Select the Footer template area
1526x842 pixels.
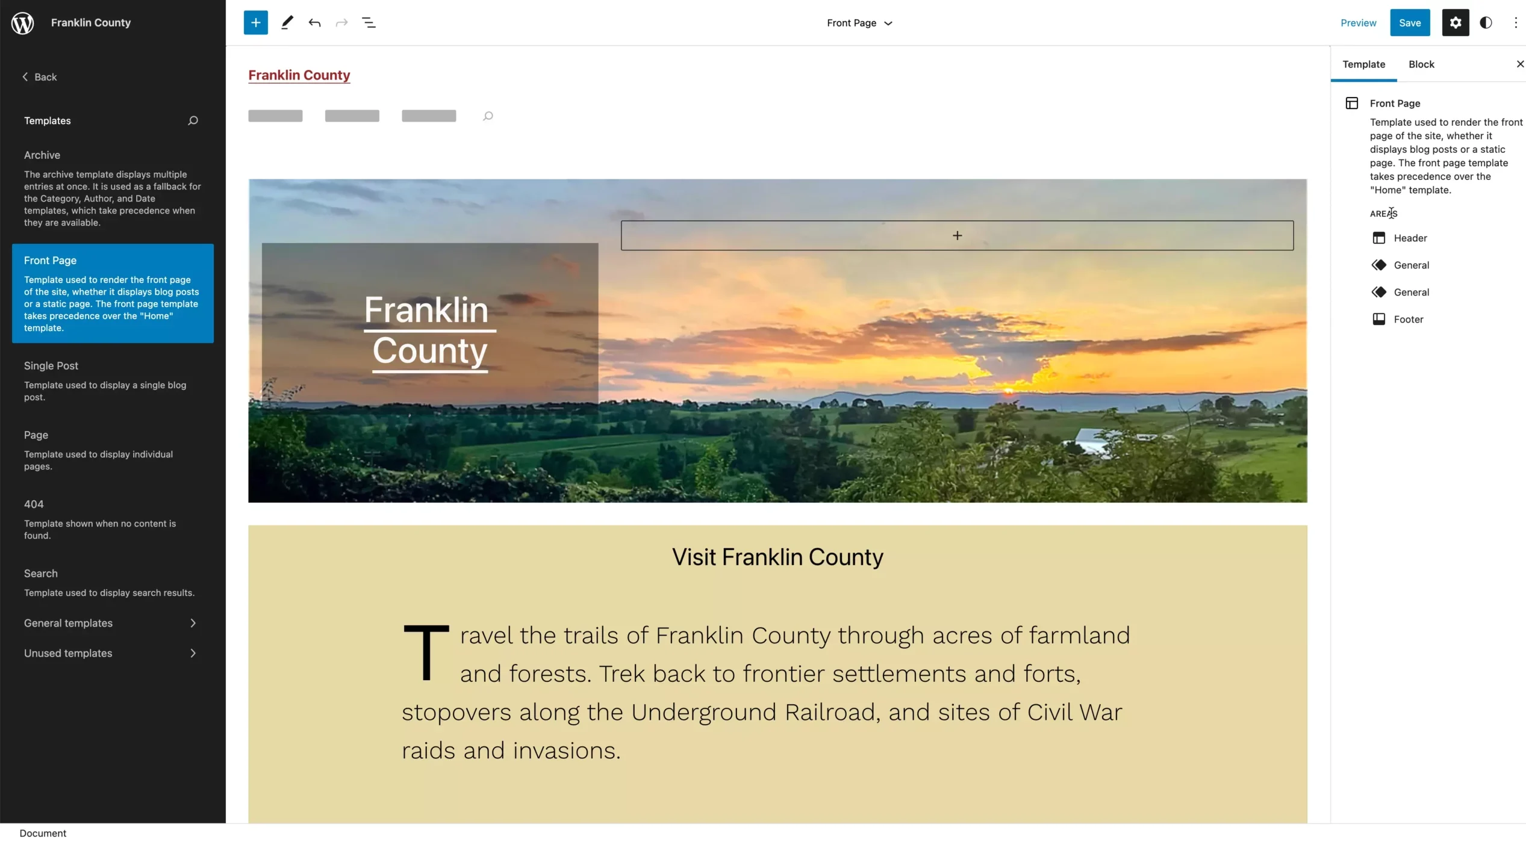[x=1408, y=318]
